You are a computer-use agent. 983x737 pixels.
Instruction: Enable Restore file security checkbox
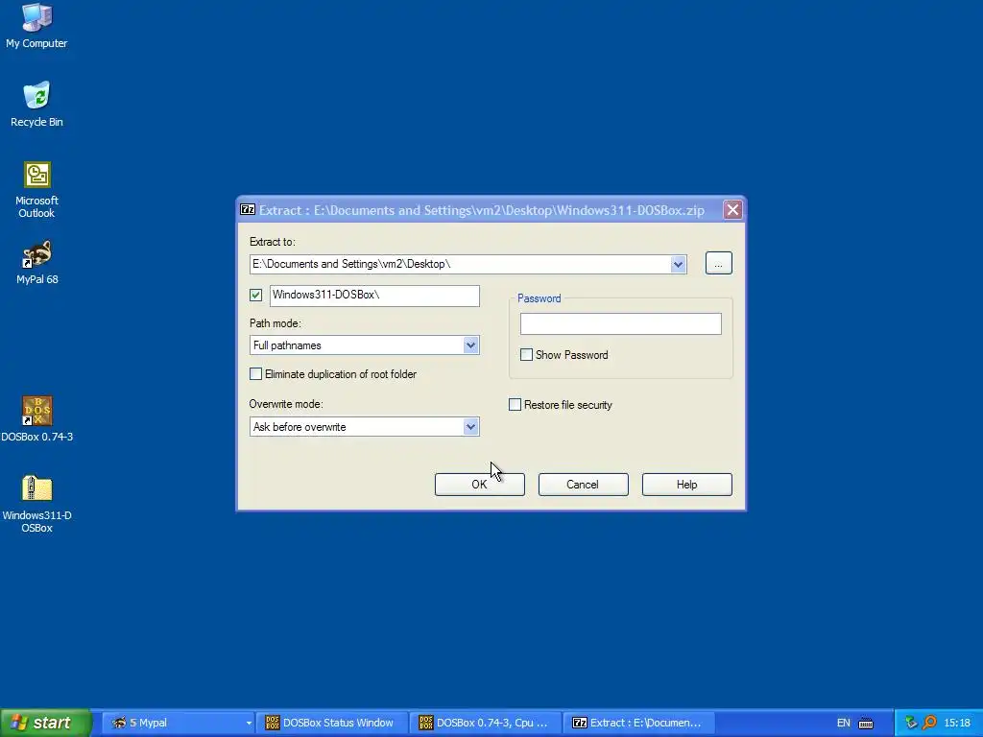[x=515, y=405]
